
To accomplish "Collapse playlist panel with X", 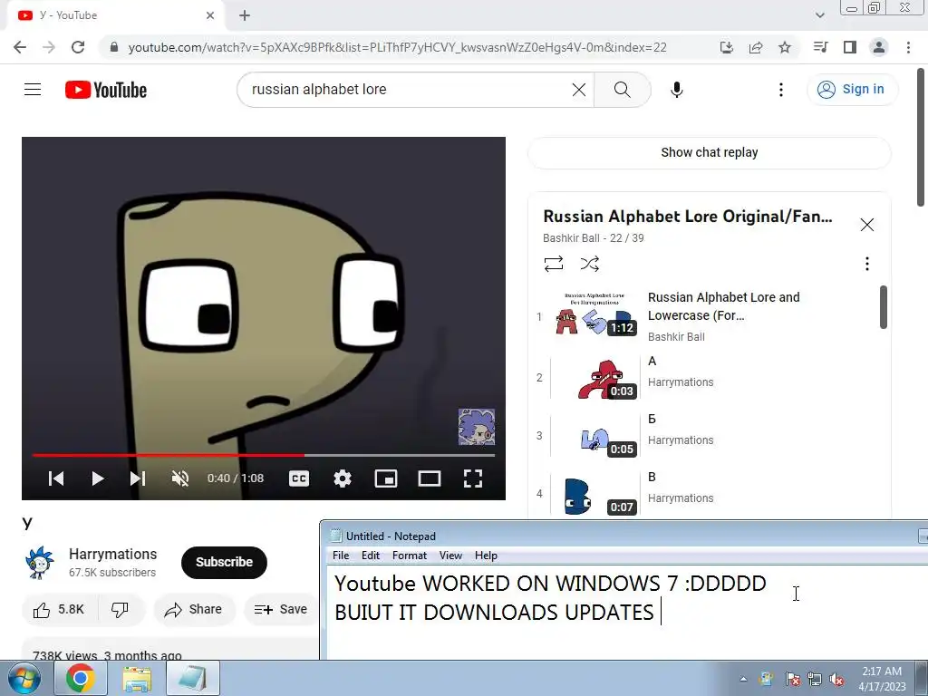I will [867, 225].
